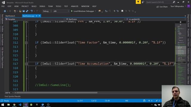191x107 pixels.
Task: Open Windows Start menu
Action: (x=3, y=105)
